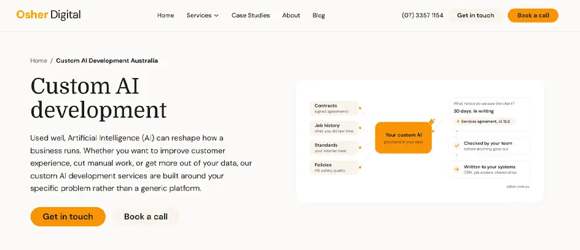The image size is (580, 250).
Task: Open Home in the top navigation bar
Action: [x=166, y=15]
